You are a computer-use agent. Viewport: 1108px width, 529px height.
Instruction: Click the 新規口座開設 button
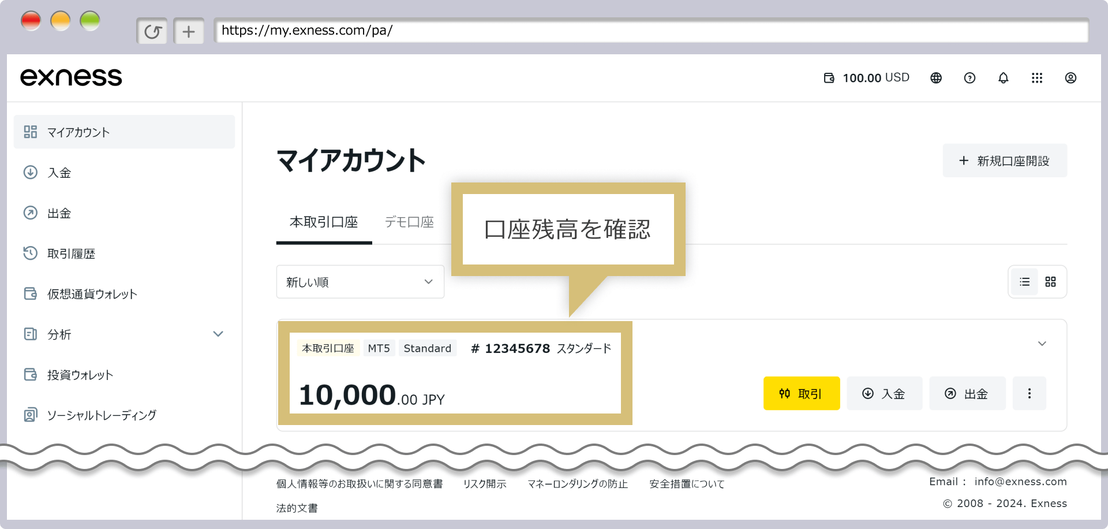[x=1005, y=161]
